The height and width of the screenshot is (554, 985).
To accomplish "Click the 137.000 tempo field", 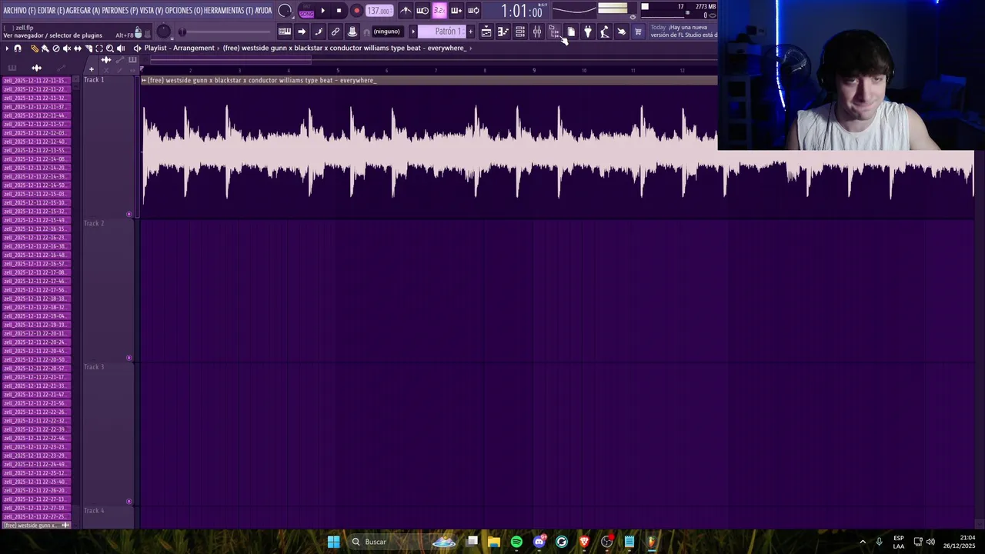I will [x=379, y=11].
